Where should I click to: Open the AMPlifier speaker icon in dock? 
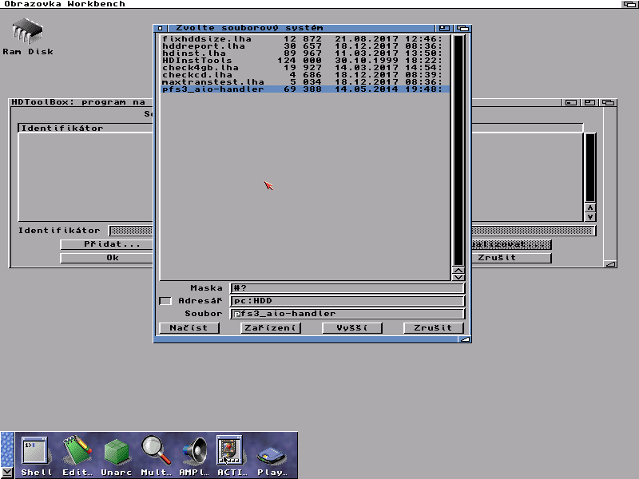[x=194, y=455]
